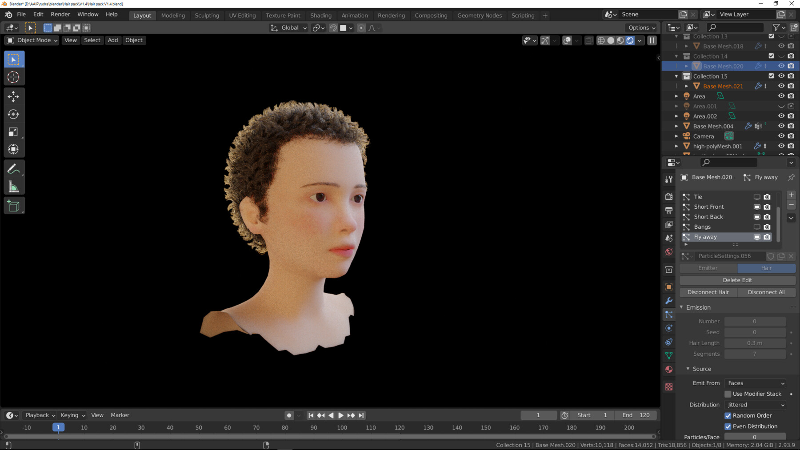
Task: Open the Render Properties panel
Action: [669, 196]
